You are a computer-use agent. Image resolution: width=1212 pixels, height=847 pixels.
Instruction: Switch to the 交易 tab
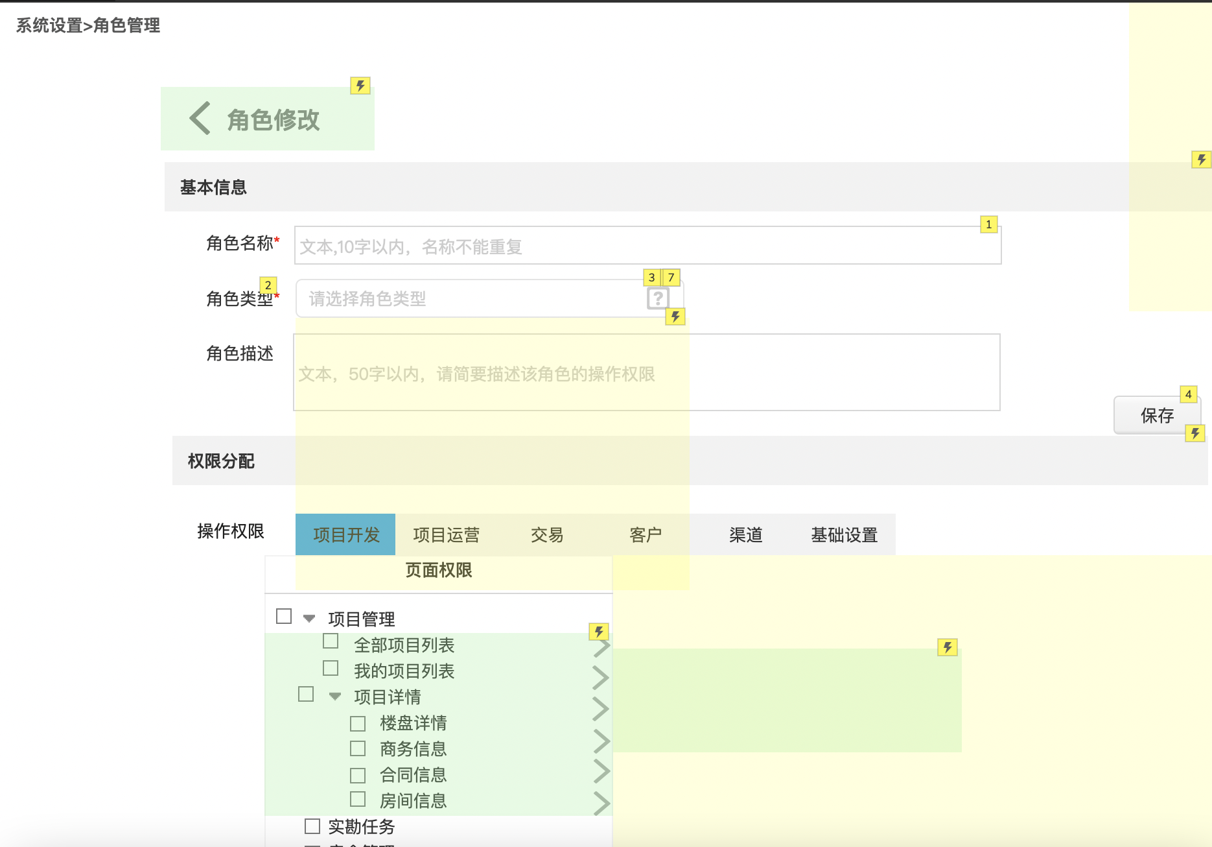click(x=546, y=534)
